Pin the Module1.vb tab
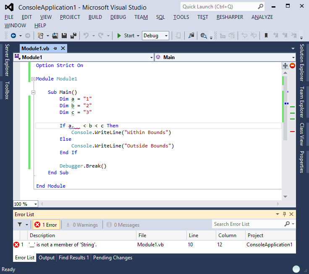The image size is (309, 274). [55, 48]
